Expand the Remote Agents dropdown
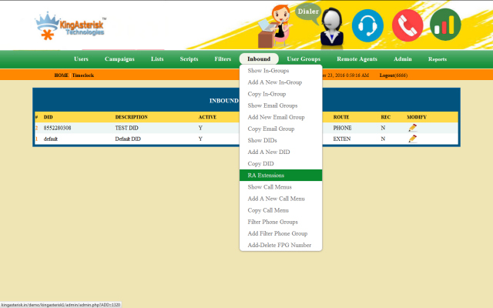 click(x=357, y=59)
